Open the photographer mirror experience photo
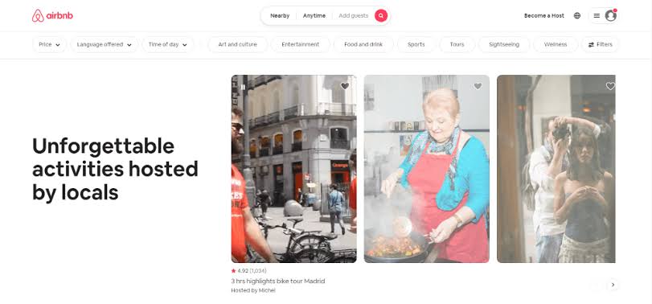 click(x=556, y=168)
